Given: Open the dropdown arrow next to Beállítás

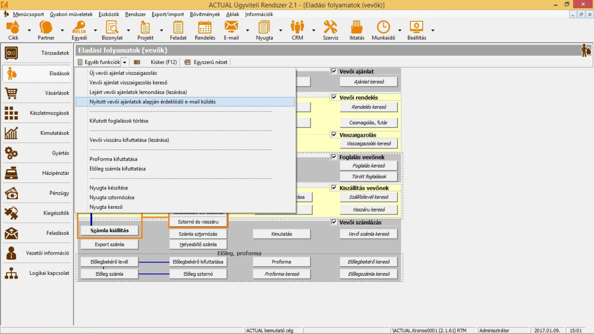Looking at the screenshot, I should coord(433,31).
